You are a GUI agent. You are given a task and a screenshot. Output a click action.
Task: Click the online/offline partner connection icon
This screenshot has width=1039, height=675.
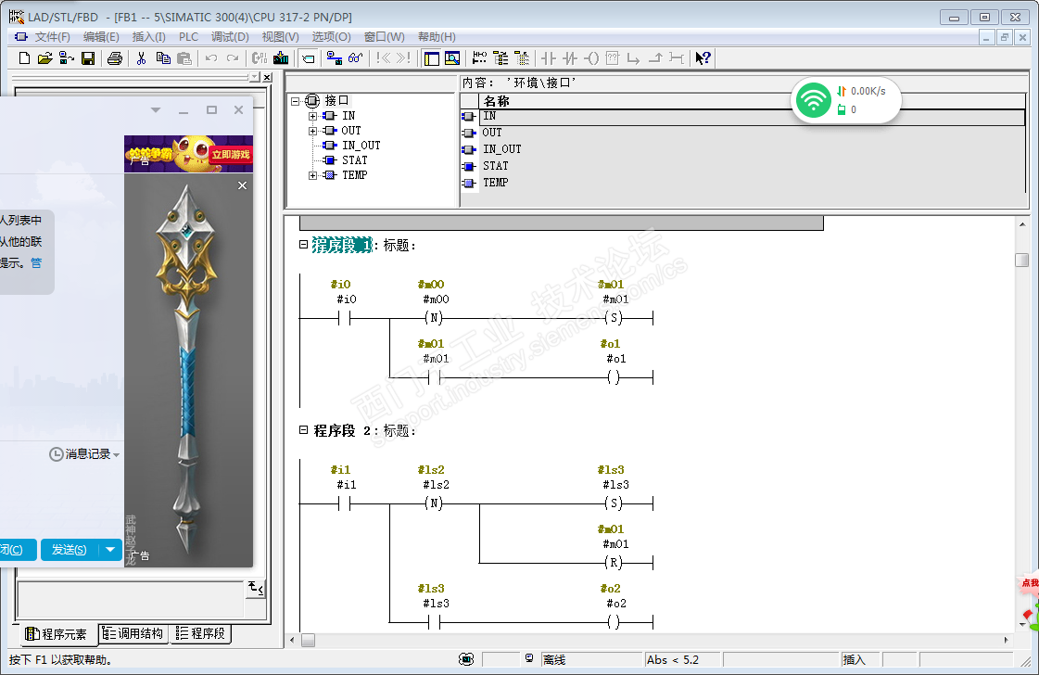(335, 58)
